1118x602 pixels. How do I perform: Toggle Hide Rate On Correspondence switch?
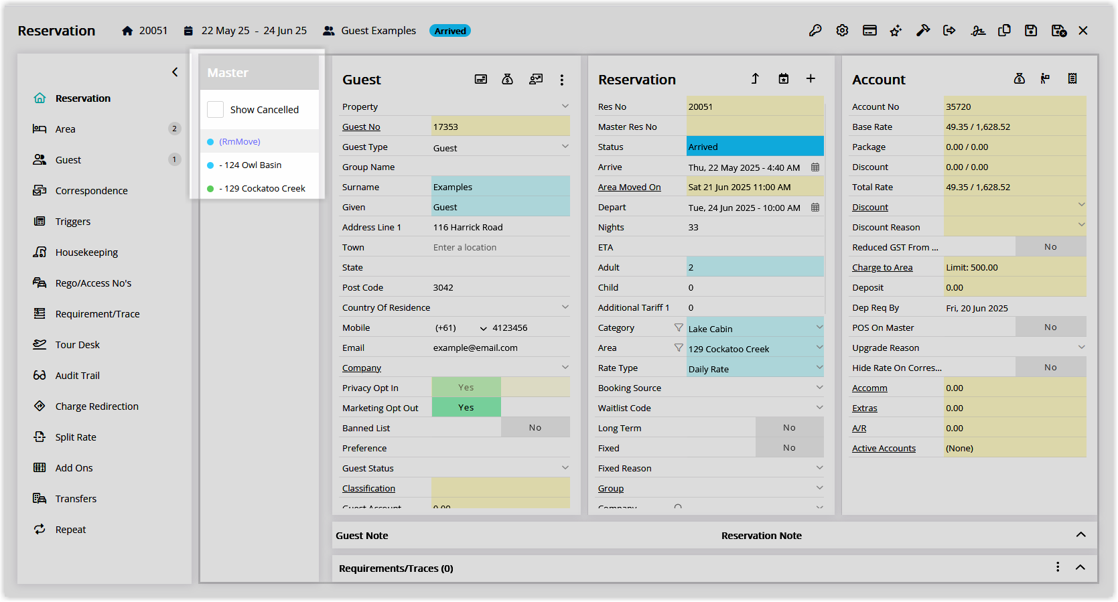coord(1051,367)
